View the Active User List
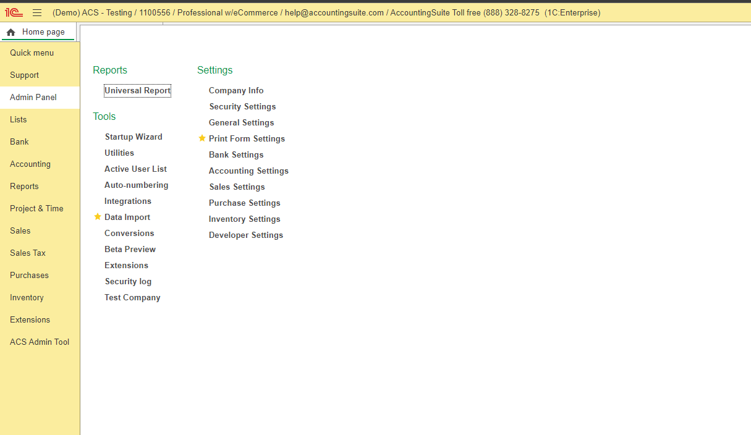The image size is (751, 435). (x=135, y=169)
